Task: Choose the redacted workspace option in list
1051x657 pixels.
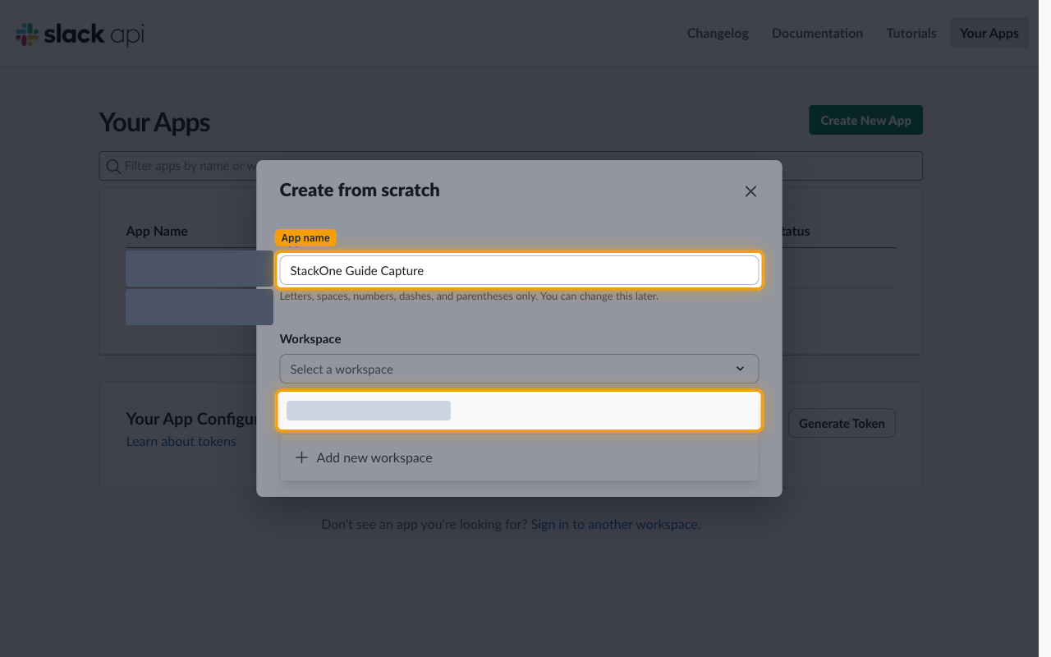Action: click(x=519, y=411)
